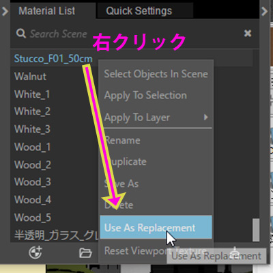
Task: Choose Select Objects In Scene
Action: (156, 74)
